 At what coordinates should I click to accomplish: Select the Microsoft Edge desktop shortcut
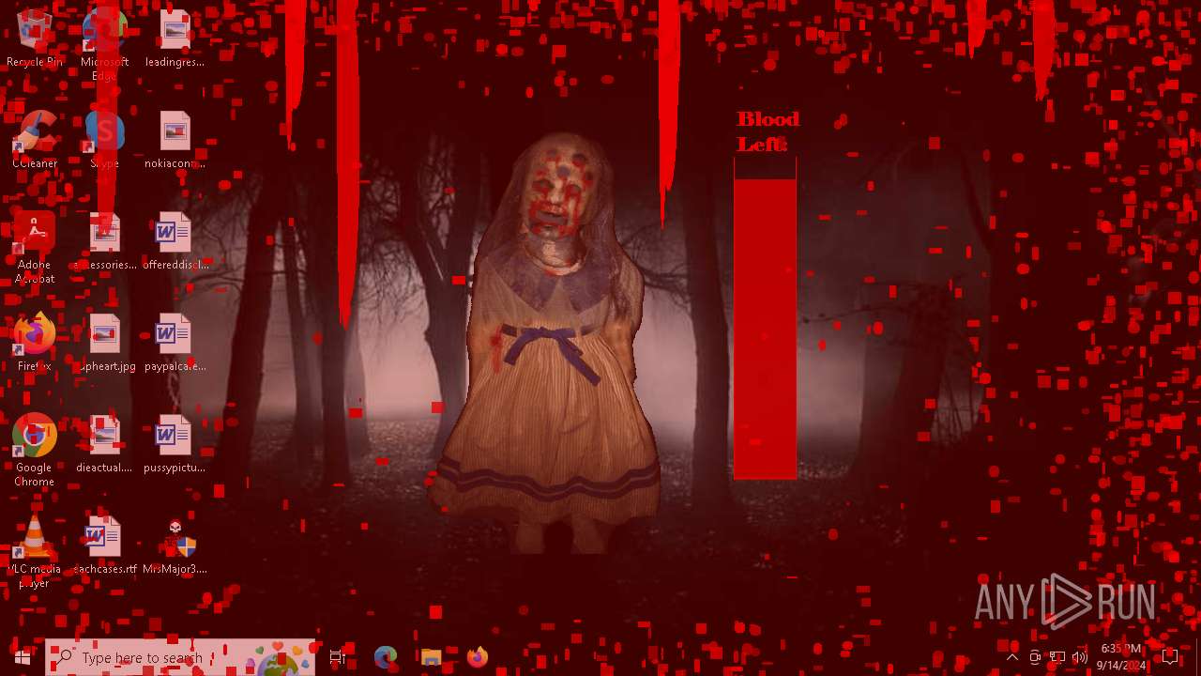click(104, 45)
